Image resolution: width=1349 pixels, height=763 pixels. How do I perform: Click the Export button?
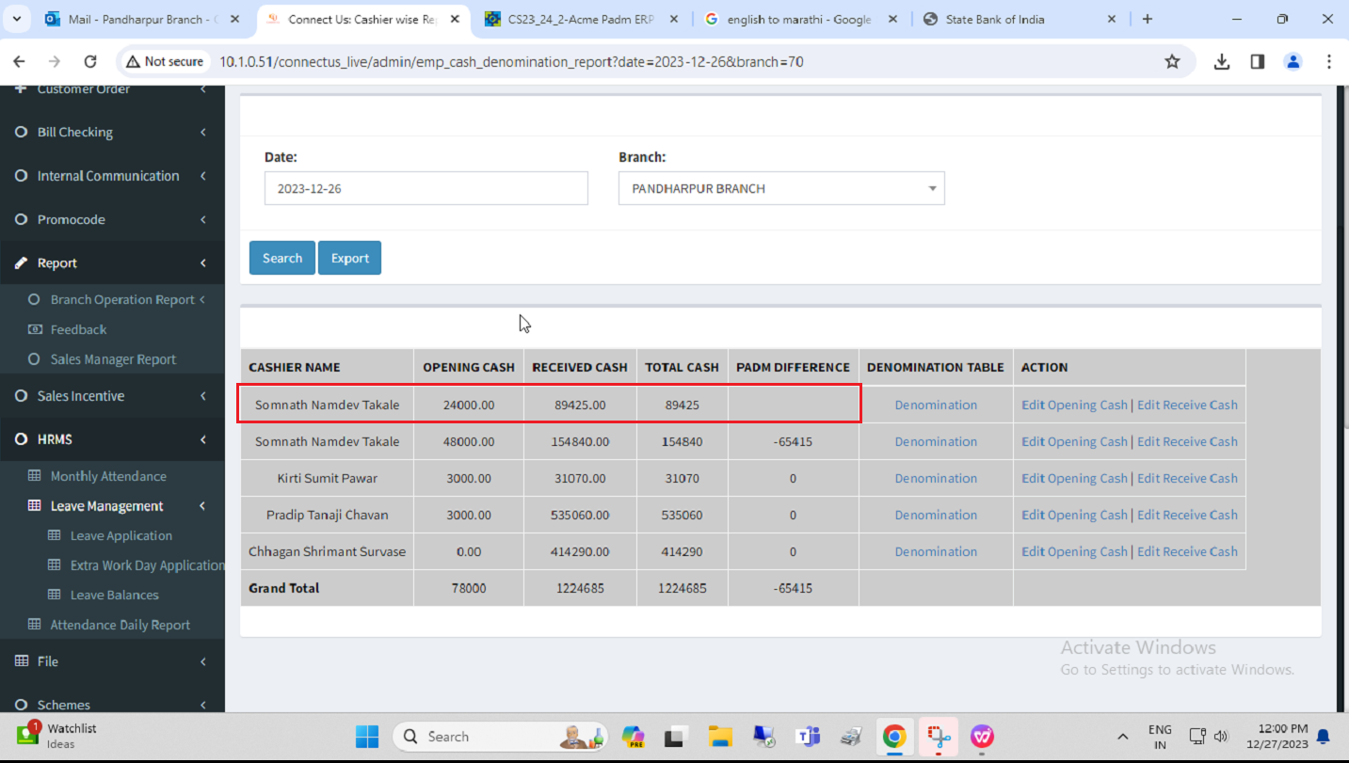tap(349, 258)
